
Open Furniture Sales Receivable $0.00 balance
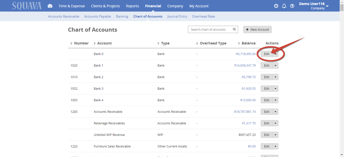[252, 146]
